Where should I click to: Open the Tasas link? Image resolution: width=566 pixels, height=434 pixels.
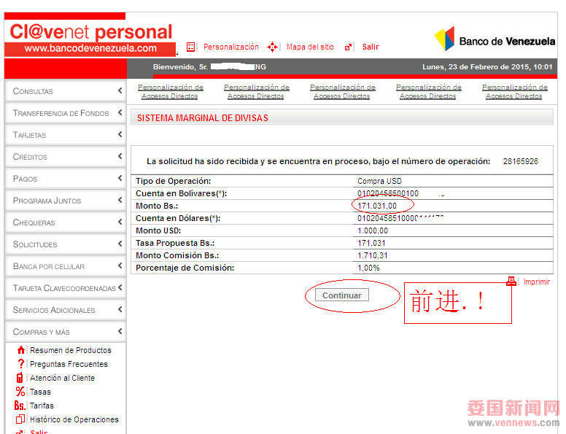pos(40,392)
